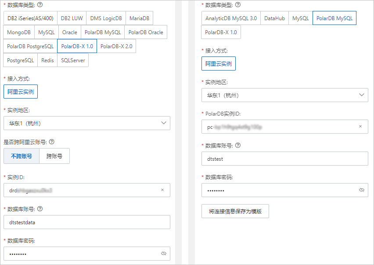This screenshot has height=265, width=374.
Task: Show password in left 数据库密码 field
Action: coord(164,253)
